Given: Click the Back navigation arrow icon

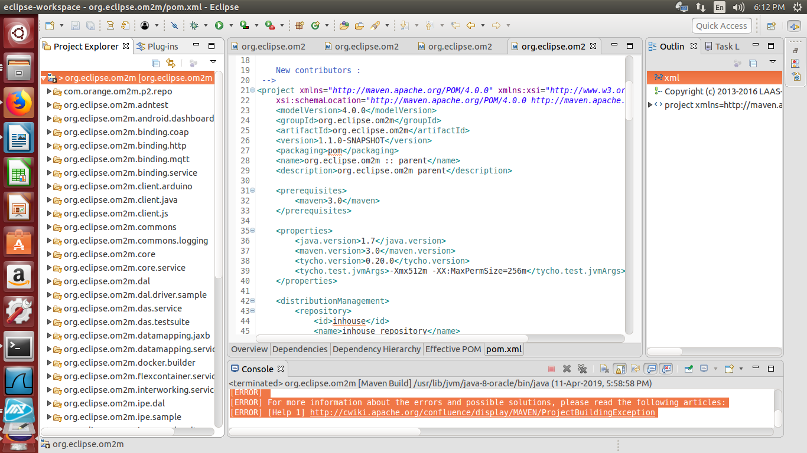Looking at the screenshot, I should 471,25.
